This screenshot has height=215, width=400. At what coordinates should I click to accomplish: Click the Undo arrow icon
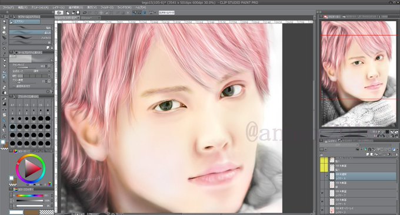[x=85, y=12]
